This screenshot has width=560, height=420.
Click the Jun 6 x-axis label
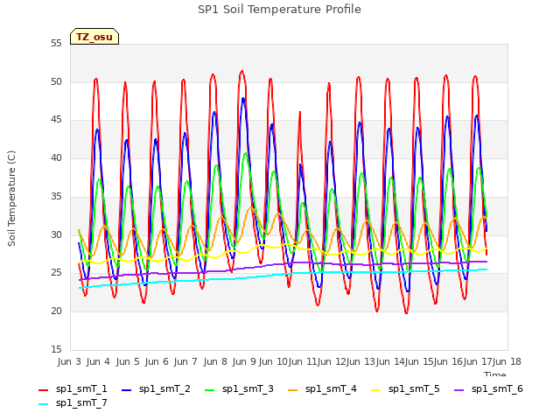(157, 361)
